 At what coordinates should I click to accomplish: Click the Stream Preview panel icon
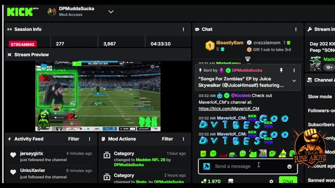10,55
